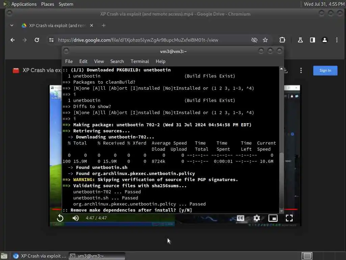Open the Places menu
This screenshot has width=346, height=260.
(48, 4)
